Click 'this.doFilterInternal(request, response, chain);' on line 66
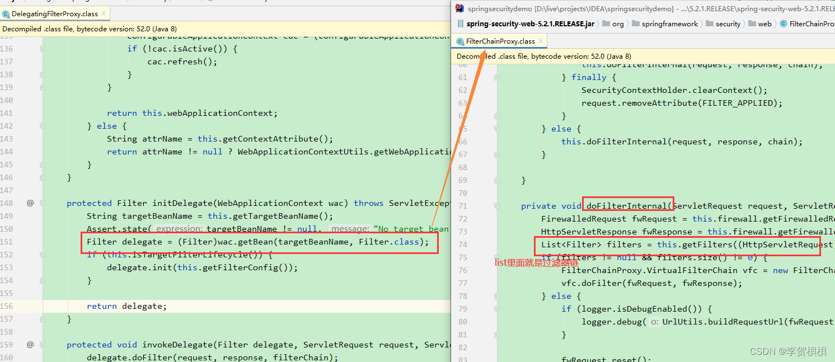This screenshot has height=362, width=835. point(682,142)
